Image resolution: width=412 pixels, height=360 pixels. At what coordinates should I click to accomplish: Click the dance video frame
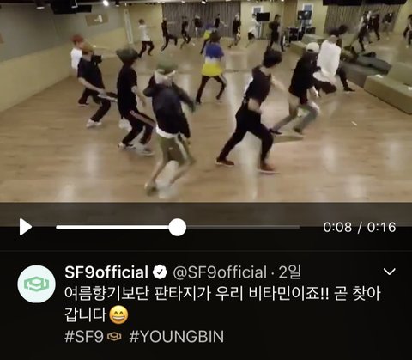[206, 101]
